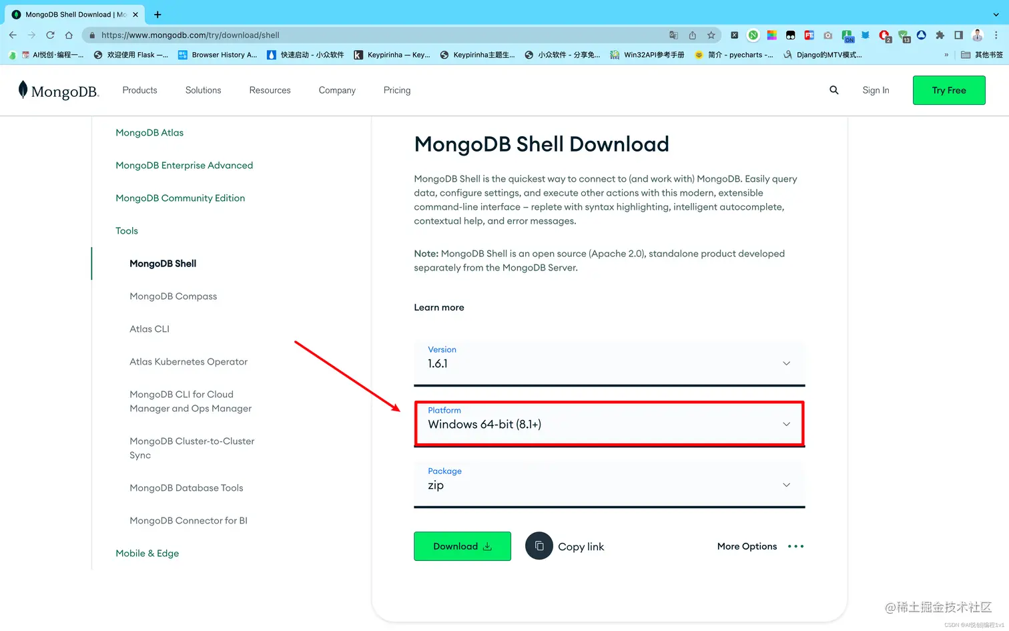Viewport: 1009px width, 631px height.
Task: Open the red FE extension icon
Action: pos(809,35)
